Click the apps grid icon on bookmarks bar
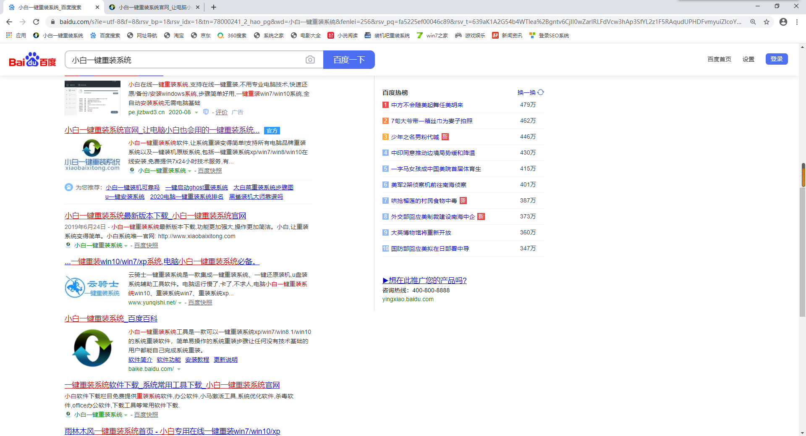 click(x=9, y=35)
